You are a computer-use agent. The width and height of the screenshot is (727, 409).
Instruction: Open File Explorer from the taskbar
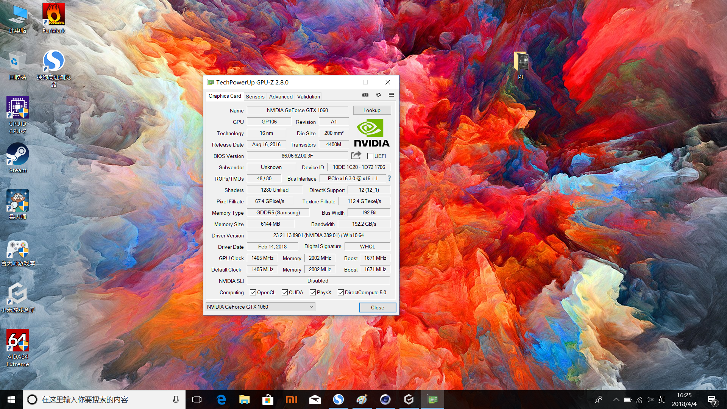(x=245, y=400)
